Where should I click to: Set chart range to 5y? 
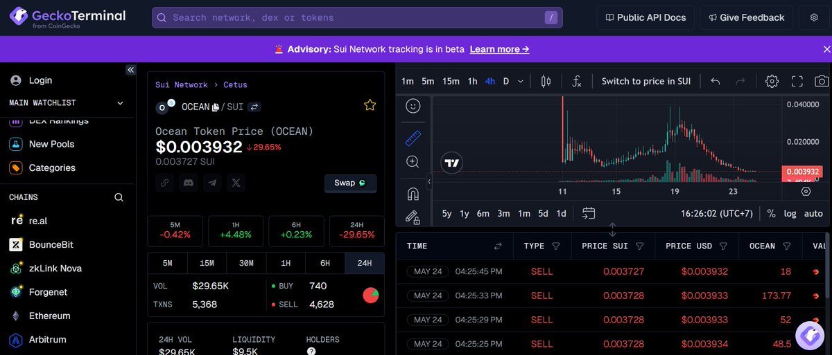coord(447,213)
